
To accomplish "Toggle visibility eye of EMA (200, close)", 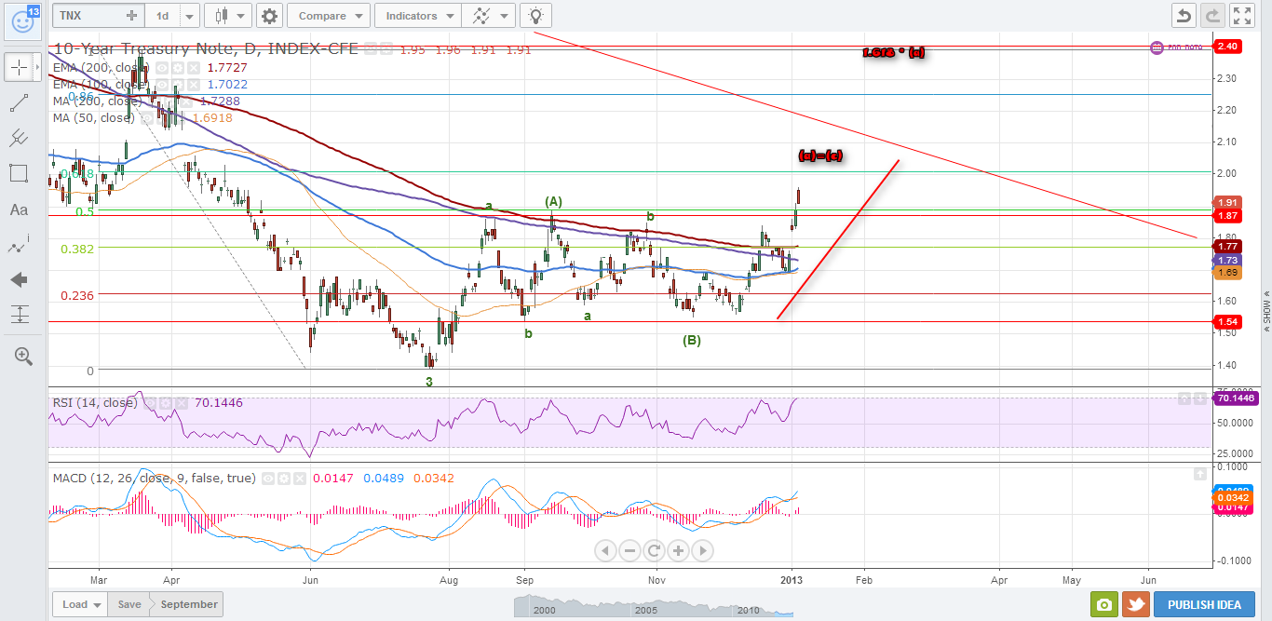I will [x=161, y=68].
